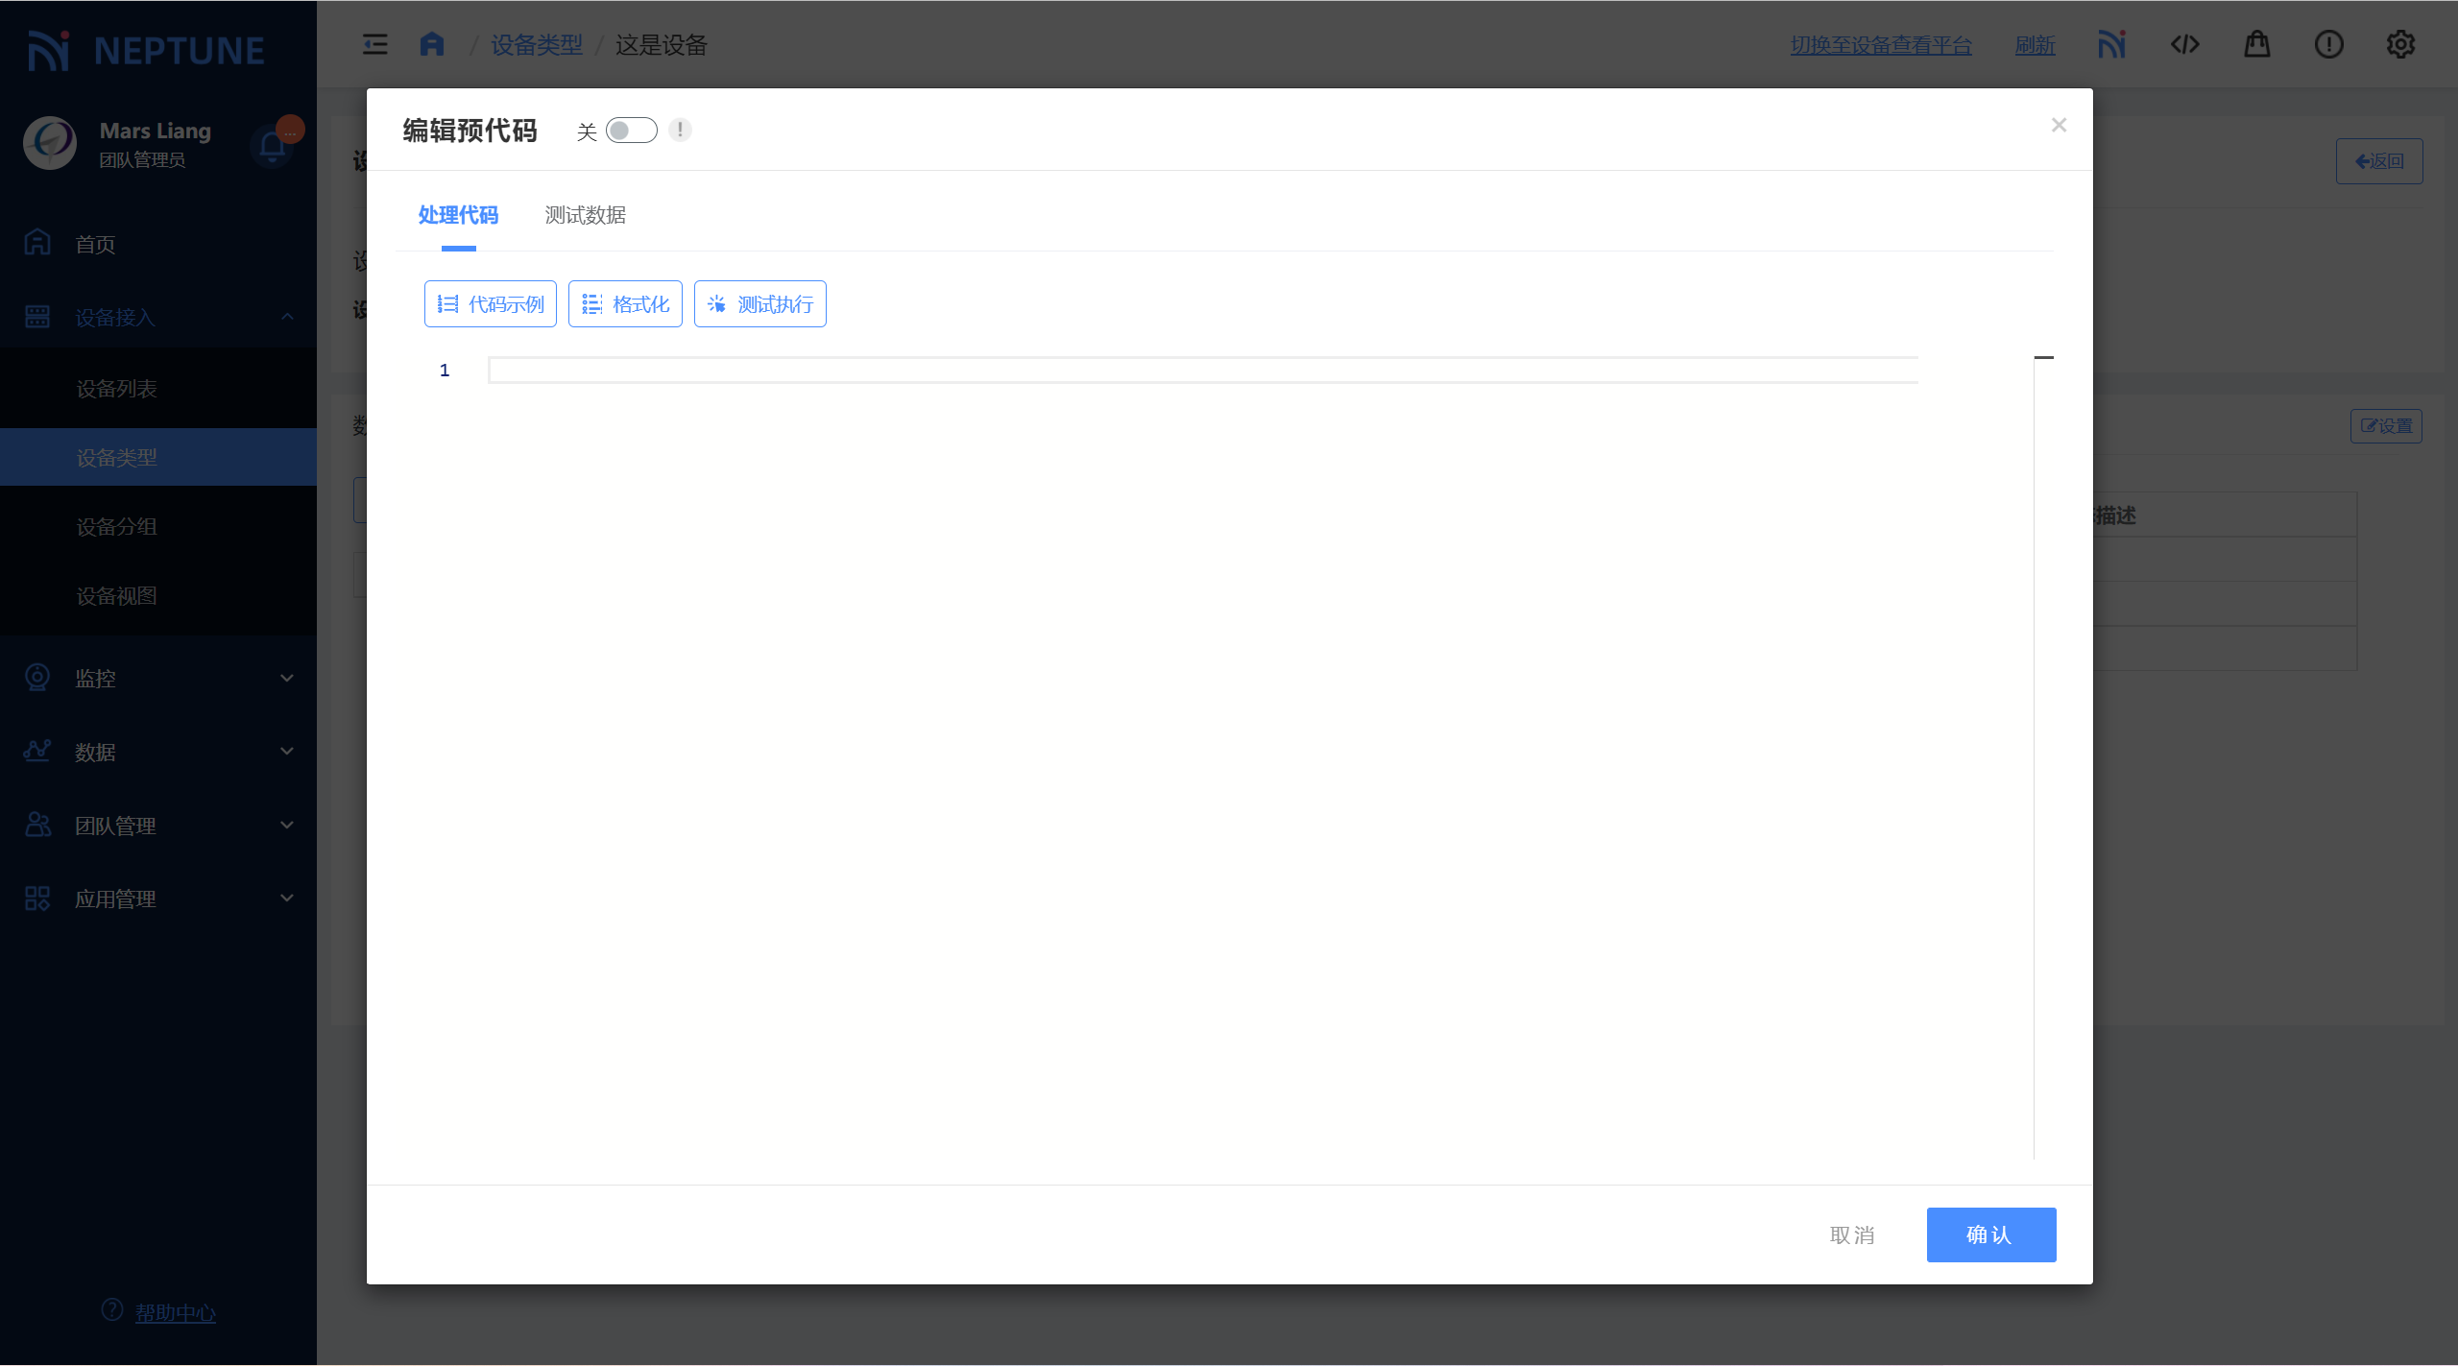The height and width of the screenshot is (1366, 2458).
Task: Click the home icon in breadcrumb
Action: 432,44
